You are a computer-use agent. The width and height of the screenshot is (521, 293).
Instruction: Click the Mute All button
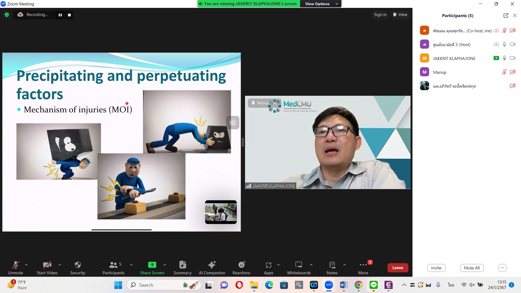click(x=472, y=268)
